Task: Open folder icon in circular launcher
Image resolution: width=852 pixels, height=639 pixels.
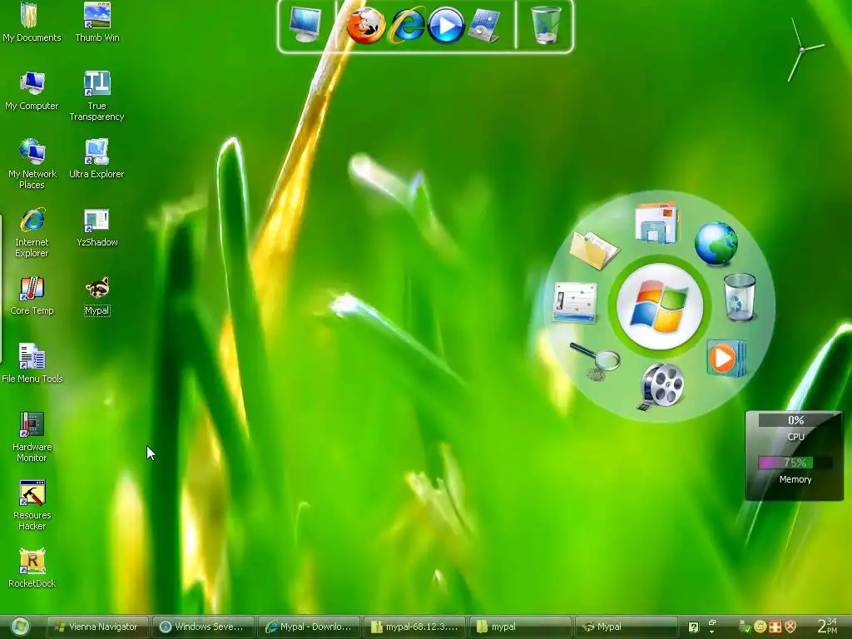Action: pos(593,250)
